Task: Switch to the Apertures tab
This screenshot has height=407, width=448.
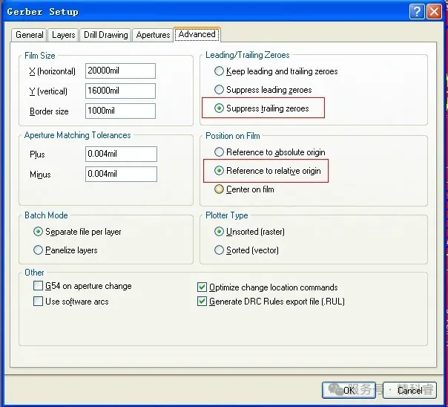Action: click(154, 35)
